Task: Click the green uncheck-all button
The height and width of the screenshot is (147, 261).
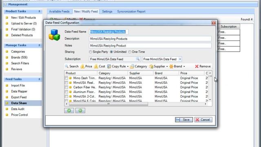Action: tap(80, 111)
